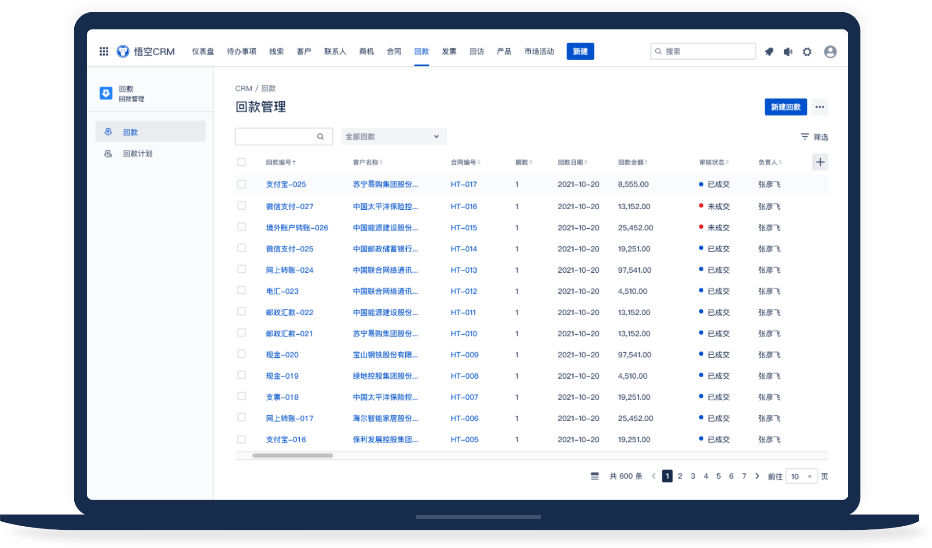Open the app grid launcher icon

[104, 52]
